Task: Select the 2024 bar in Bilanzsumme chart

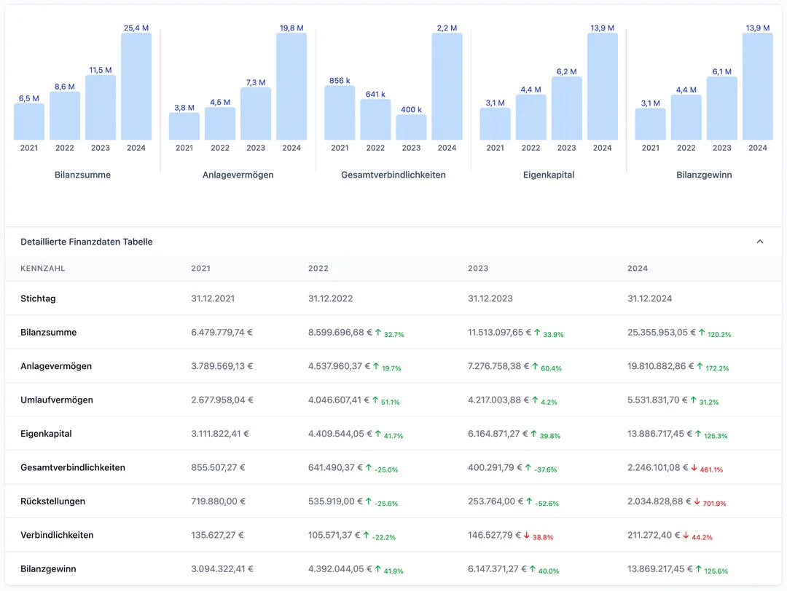Action: coord(136,86)
